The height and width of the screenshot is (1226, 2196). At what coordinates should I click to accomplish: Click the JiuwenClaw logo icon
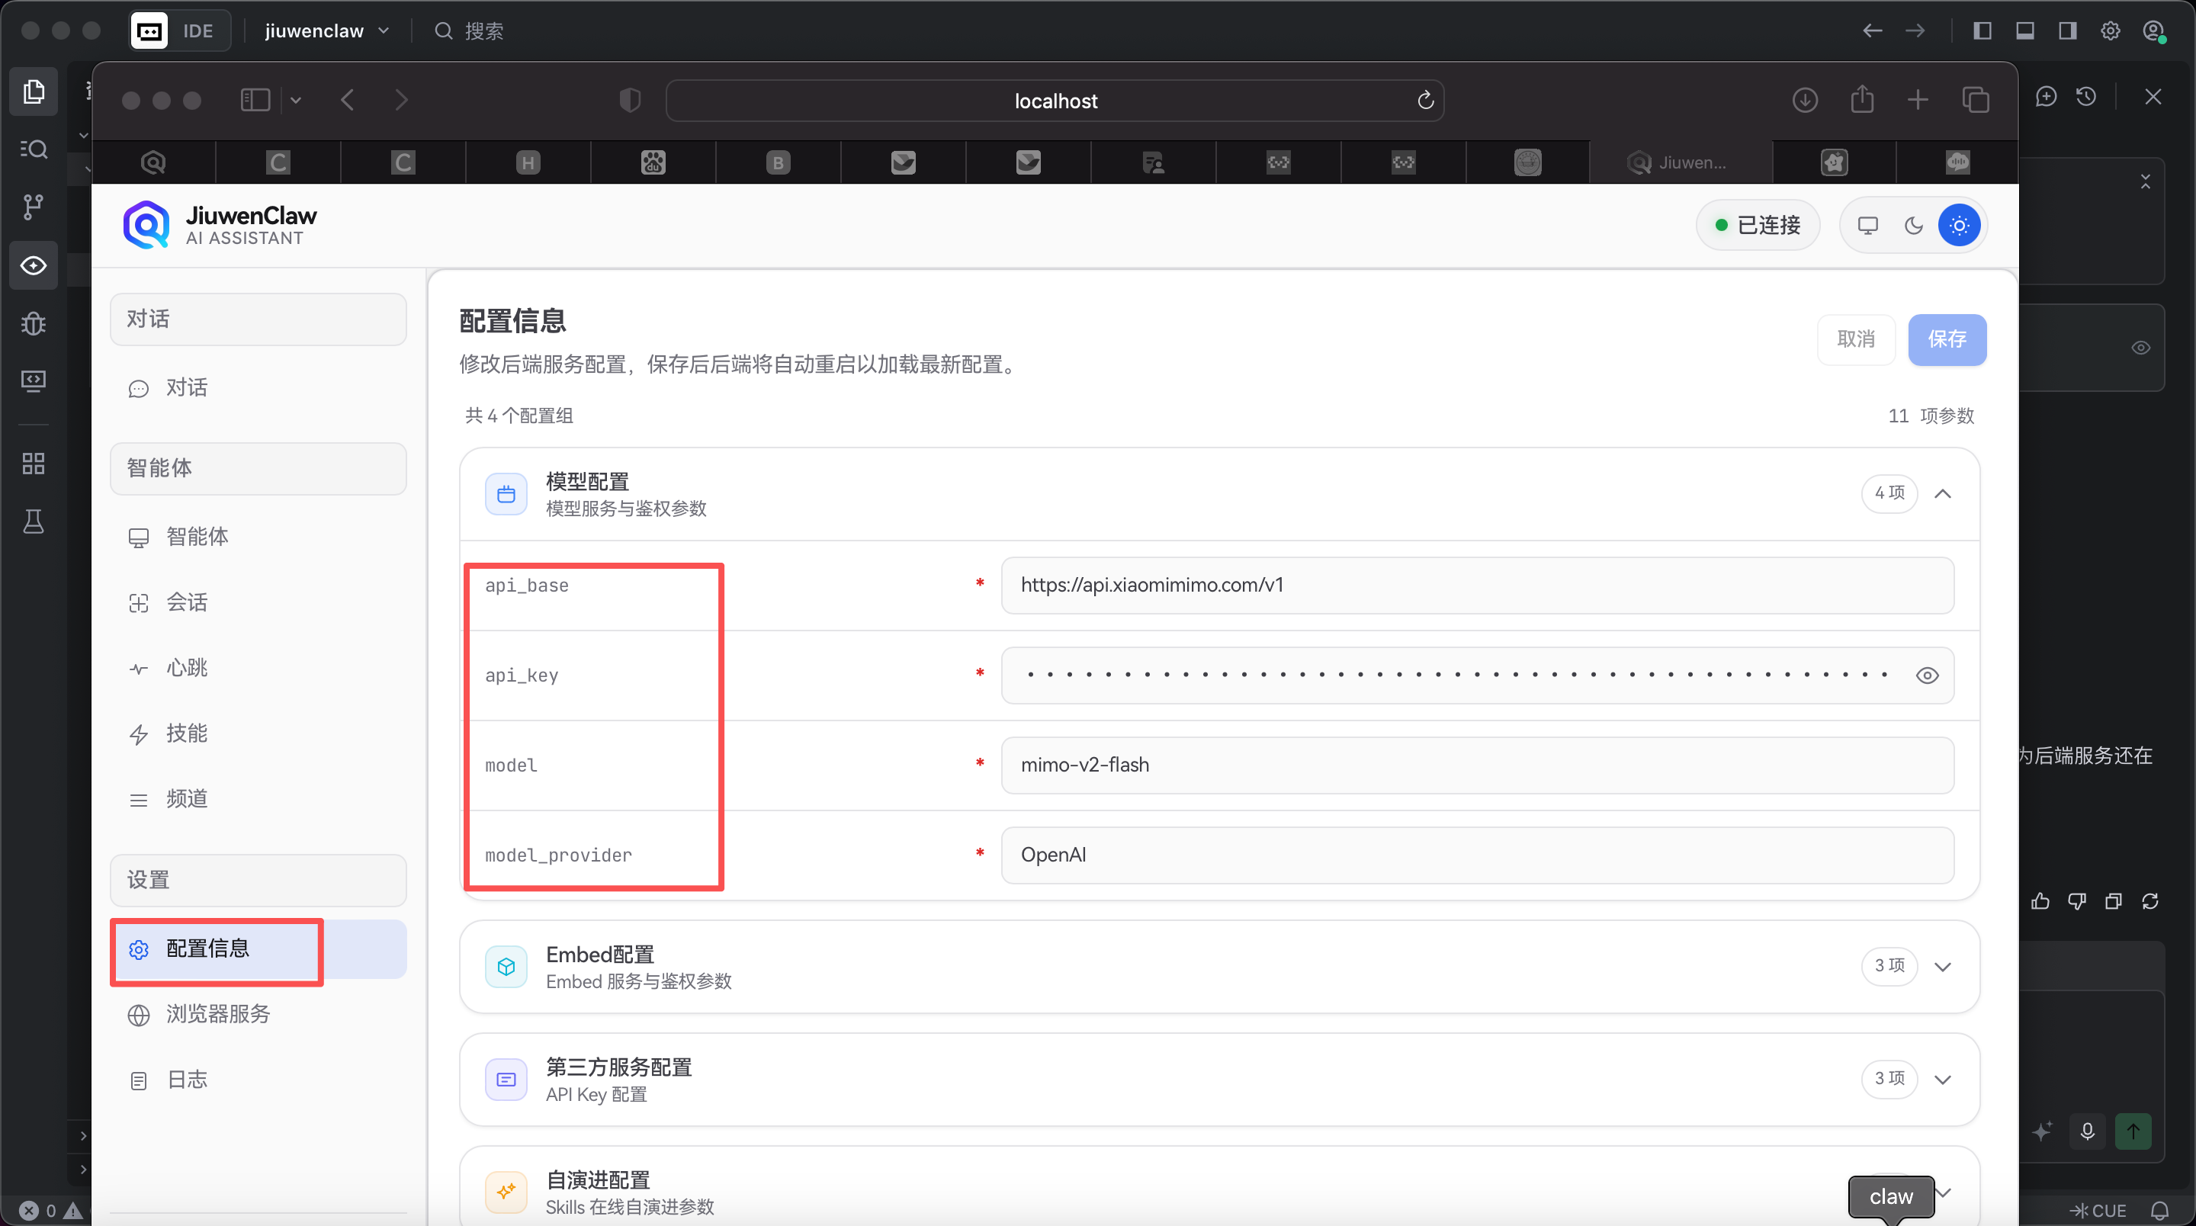[146, 225]
